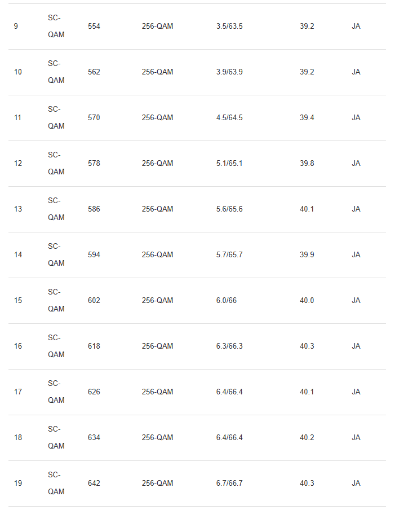Screen dimensions: 395x514
Task: Select the 256-QAM modulation in channel 14 row
Action: [x=157, y=255]
